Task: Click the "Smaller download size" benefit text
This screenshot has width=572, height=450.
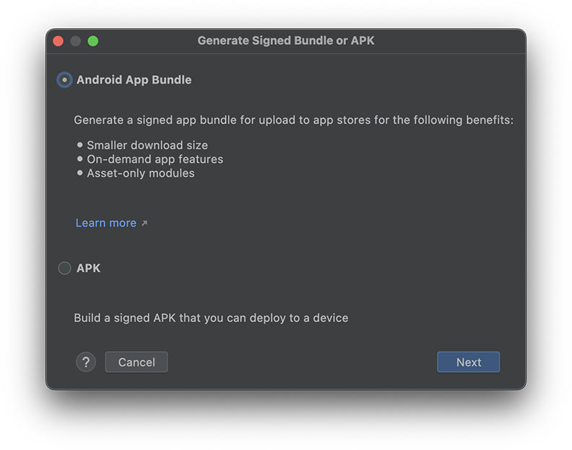Action: pyautogui.click(x=147, y=145)
